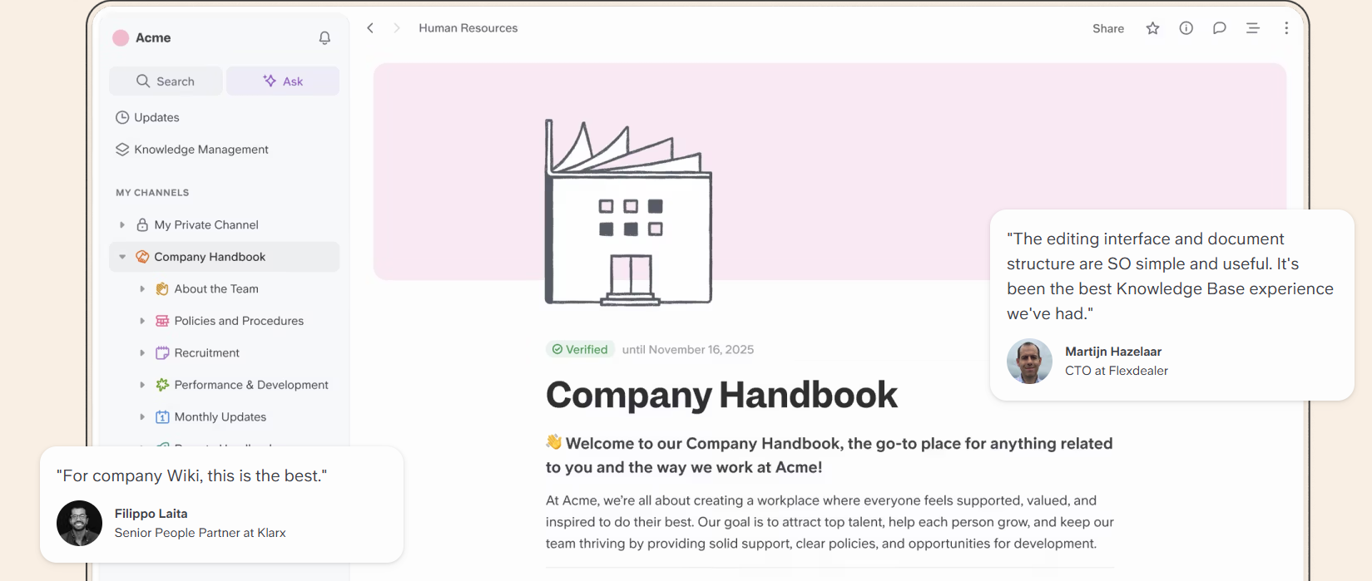The height and width of the screenshot is (581, 1372).
Task: Click the Acme workspace logo
Action: [121, 38]
